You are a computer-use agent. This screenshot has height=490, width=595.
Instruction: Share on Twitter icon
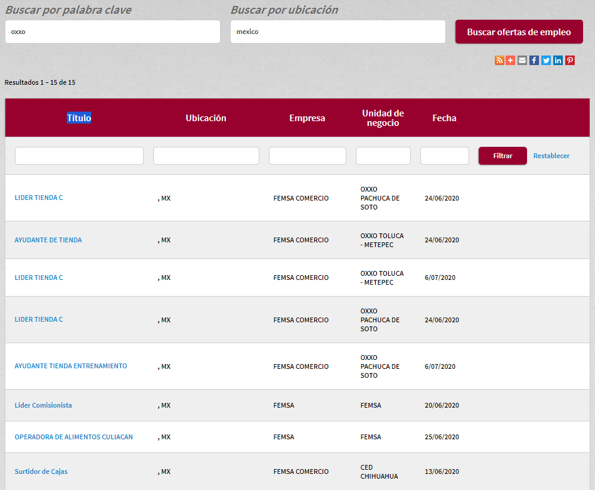[546, 60]
